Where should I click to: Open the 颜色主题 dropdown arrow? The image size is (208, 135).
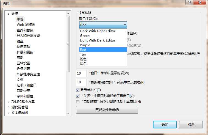click(125, 25)
